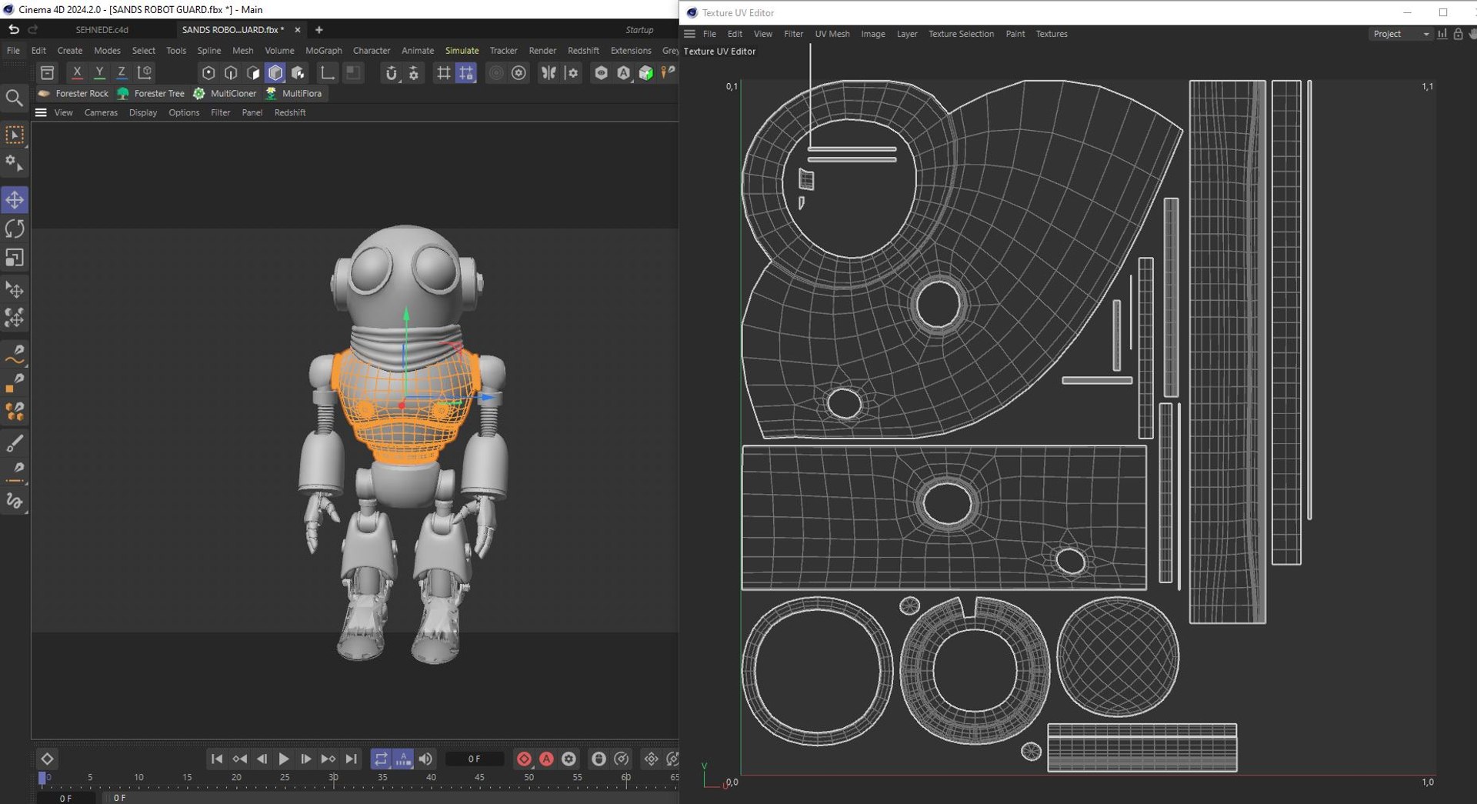Open the Simulate menu

[x=462, y=51]
